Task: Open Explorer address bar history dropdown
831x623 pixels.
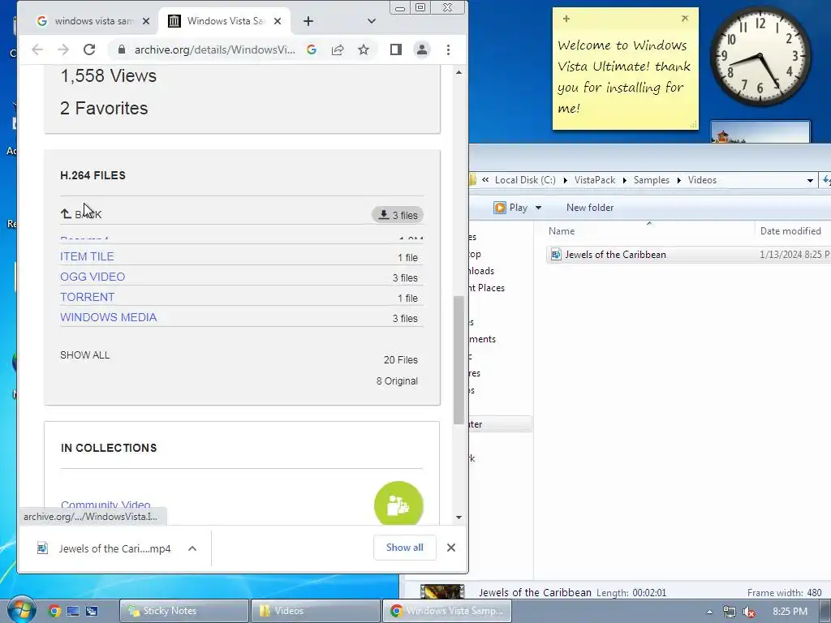Action: pyautogui.click(x=810, y=181)
